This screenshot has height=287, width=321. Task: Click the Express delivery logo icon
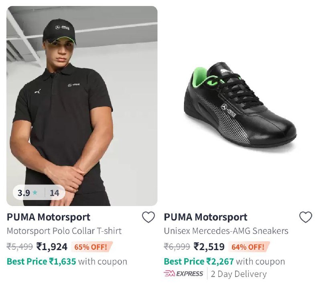pyautogui.click(x=183, y=273)
